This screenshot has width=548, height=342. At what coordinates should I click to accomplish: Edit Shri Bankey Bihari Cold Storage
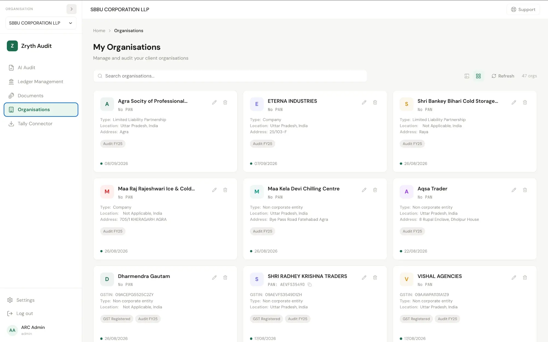(x=514, y=102)
